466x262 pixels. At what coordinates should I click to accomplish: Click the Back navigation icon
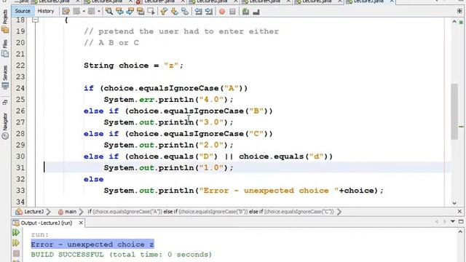pos(76,12)
